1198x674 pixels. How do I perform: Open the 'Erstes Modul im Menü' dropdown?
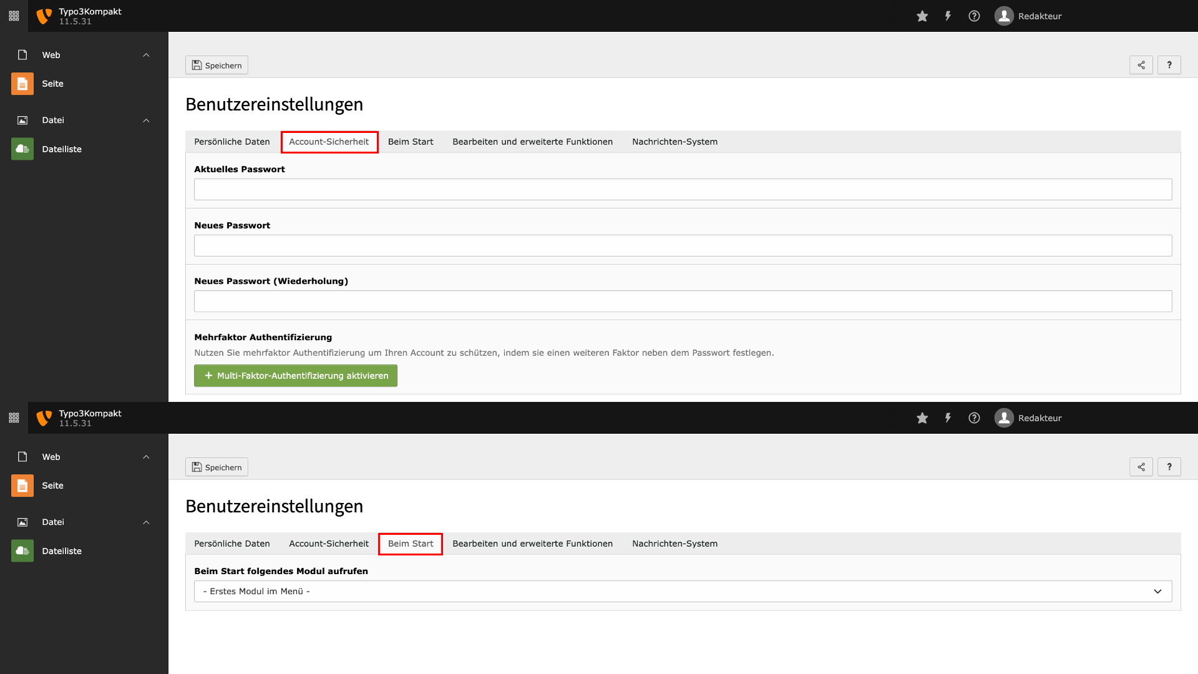(x=683, y=591)
